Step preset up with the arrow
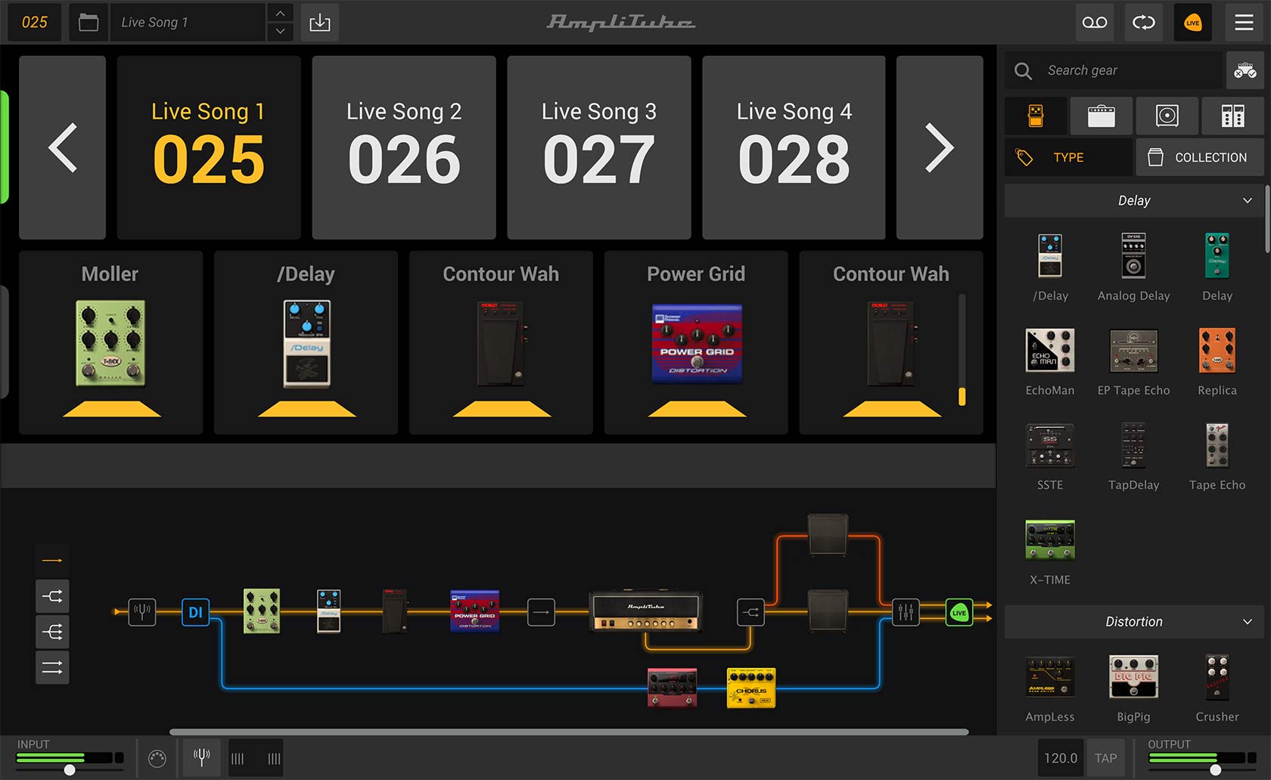This screenshot has width=1271, height=780. tap(280, 14)
